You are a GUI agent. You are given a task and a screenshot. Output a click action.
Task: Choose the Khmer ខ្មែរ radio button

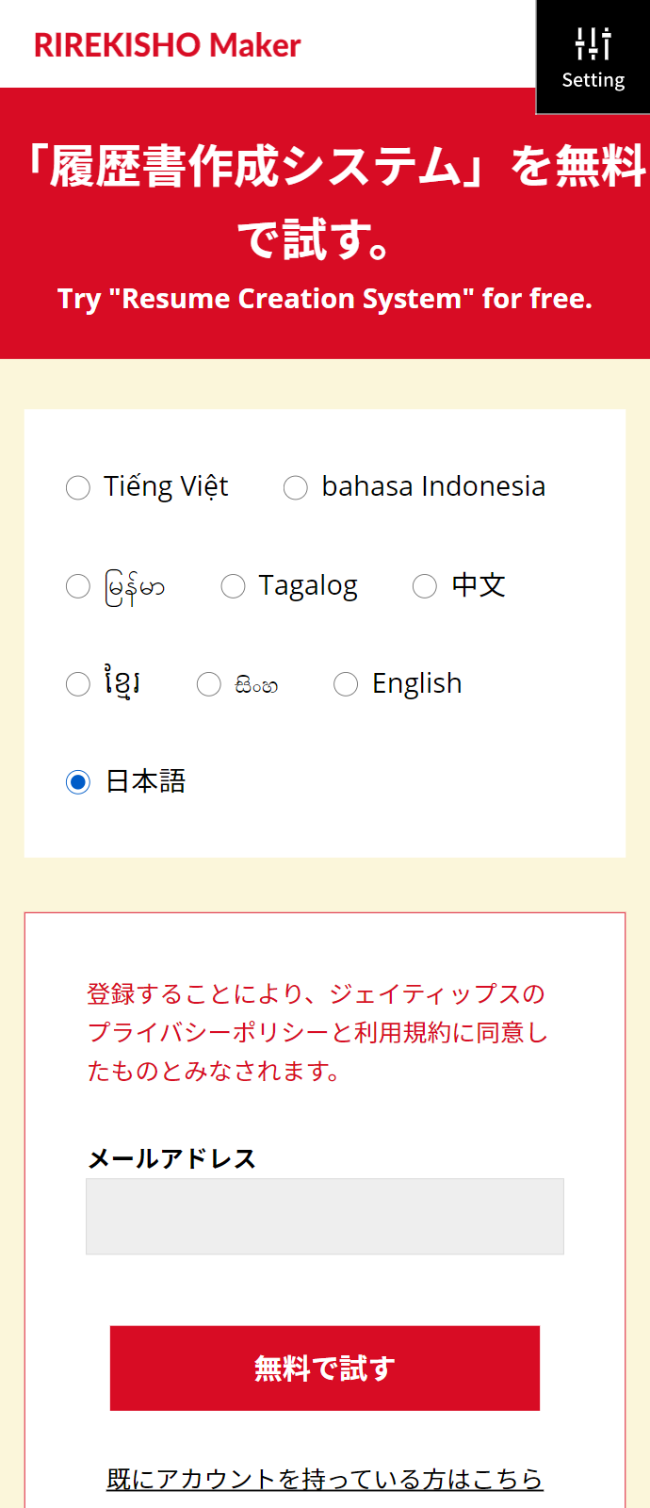[x=78, y=684]
